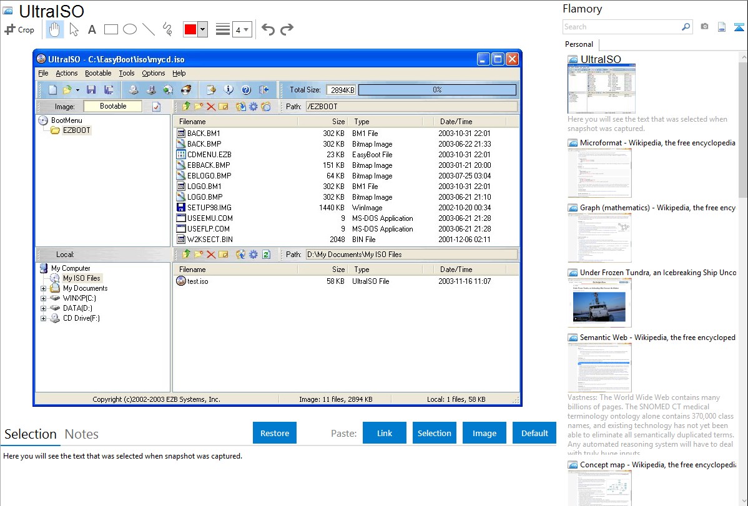Click the Save As toolbar icon
The height and width of the screenshot is (506, 748).
[109, 90]
